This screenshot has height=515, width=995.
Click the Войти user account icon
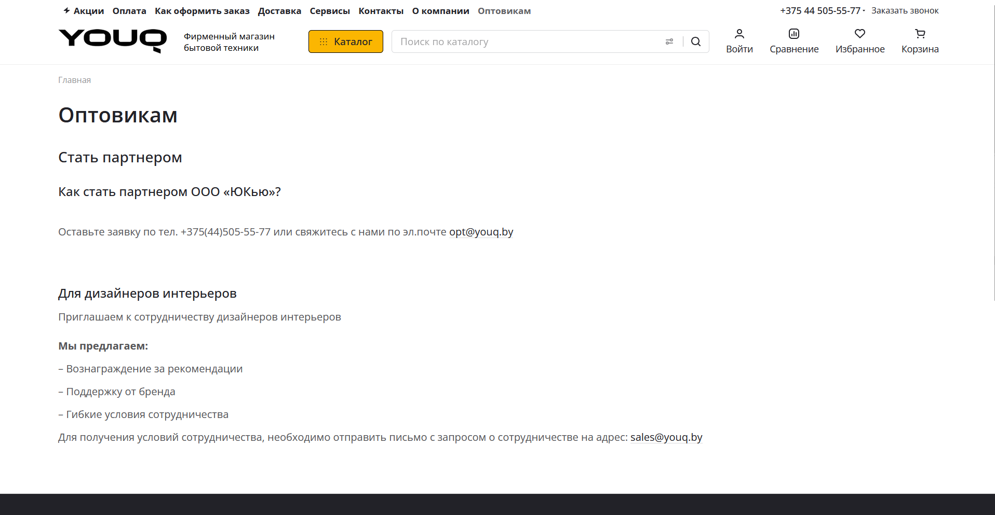coord(739,34)
